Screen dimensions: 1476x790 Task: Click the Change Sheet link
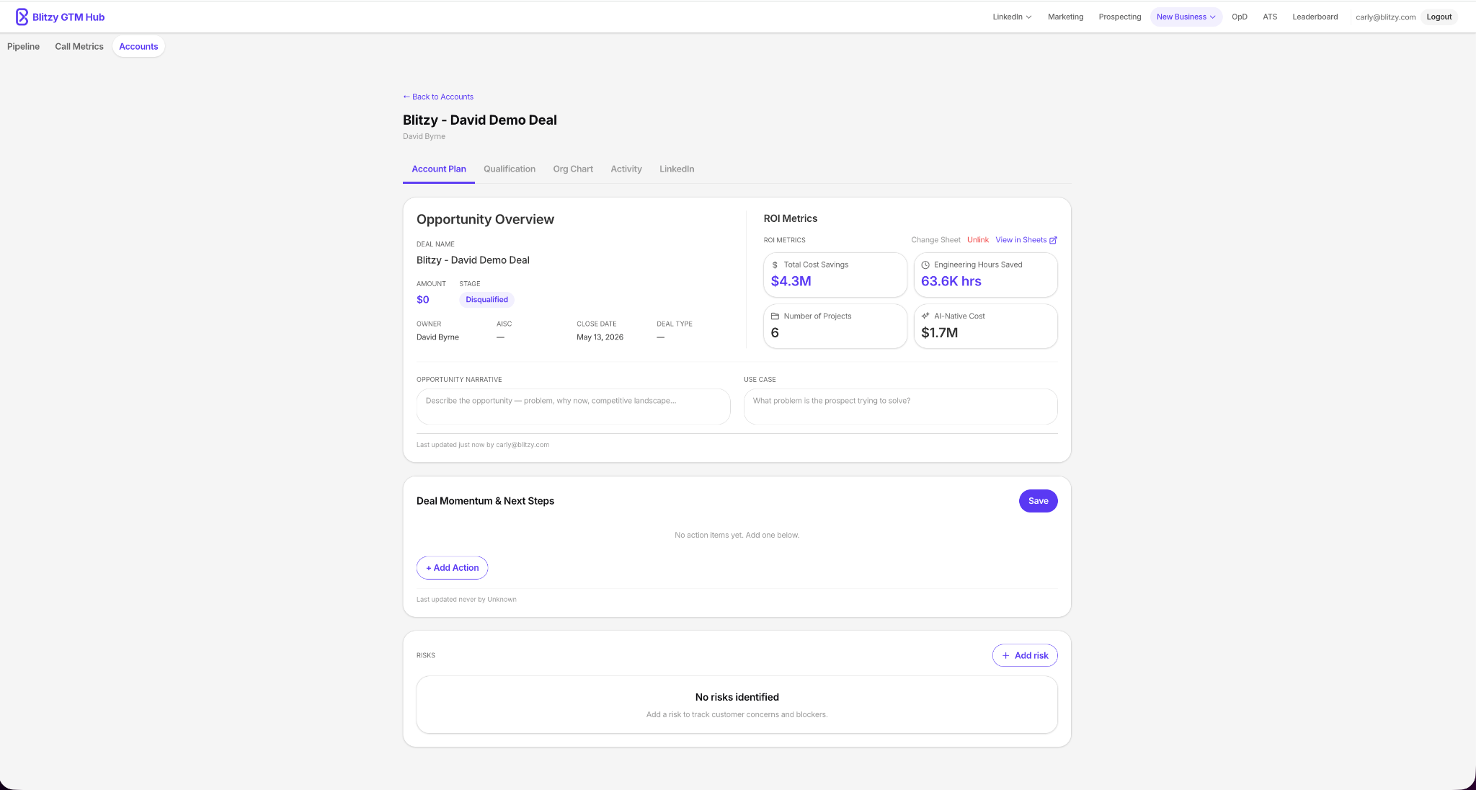click(935, 240)
